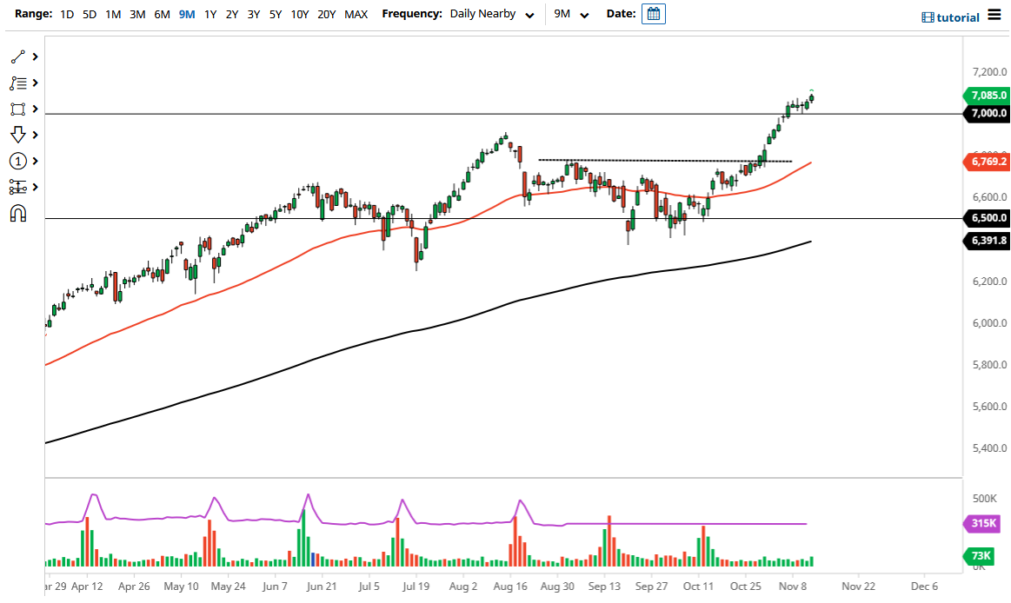Screen dimensions: 1011x603
Task: Set range to 1D
Action: [66, 14]
